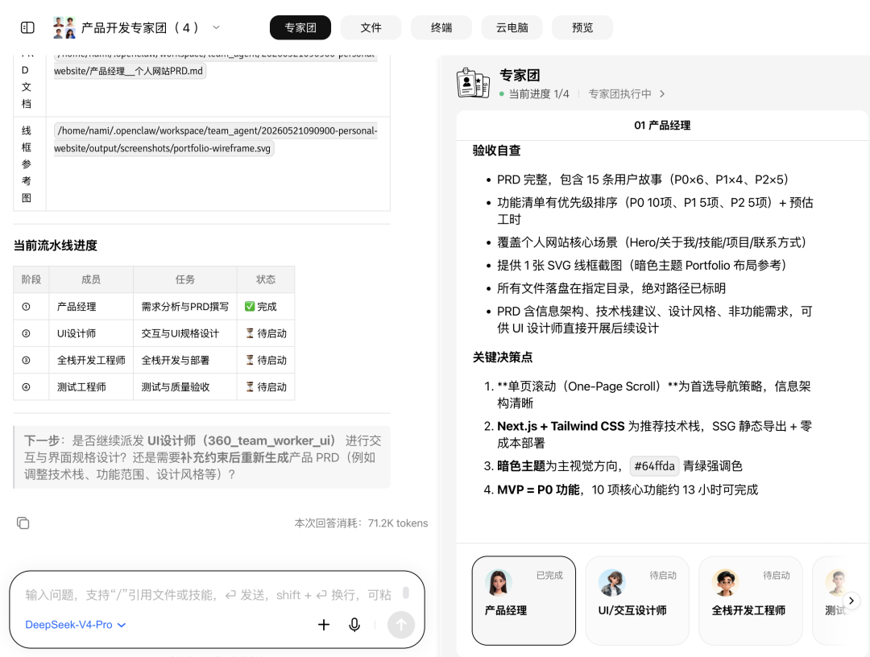This screenshot has height=657, width=870.
Task: Select the UI/交互设计师 expert card
Action: pos(637,601)
